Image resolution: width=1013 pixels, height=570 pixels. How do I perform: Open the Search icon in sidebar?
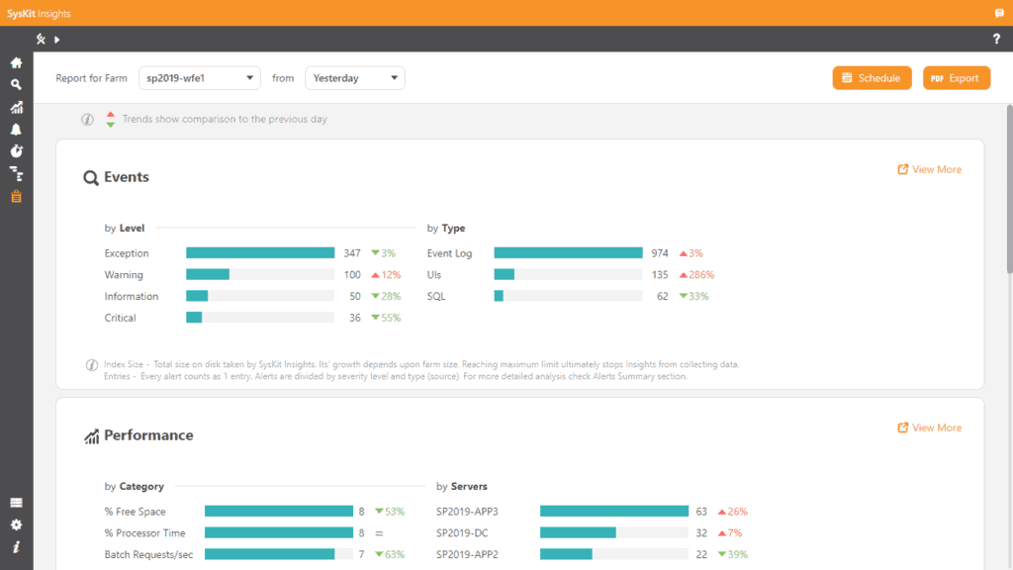(x=16, y=85)
